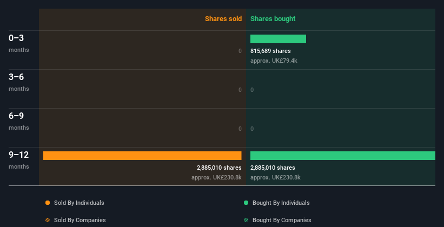444x227 pixels.
Task: Click the green Bought By Individuals legend dot
Action: [246, 203]
